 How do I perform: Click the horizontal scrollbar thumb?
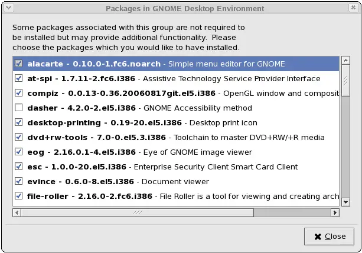[137, 212]
